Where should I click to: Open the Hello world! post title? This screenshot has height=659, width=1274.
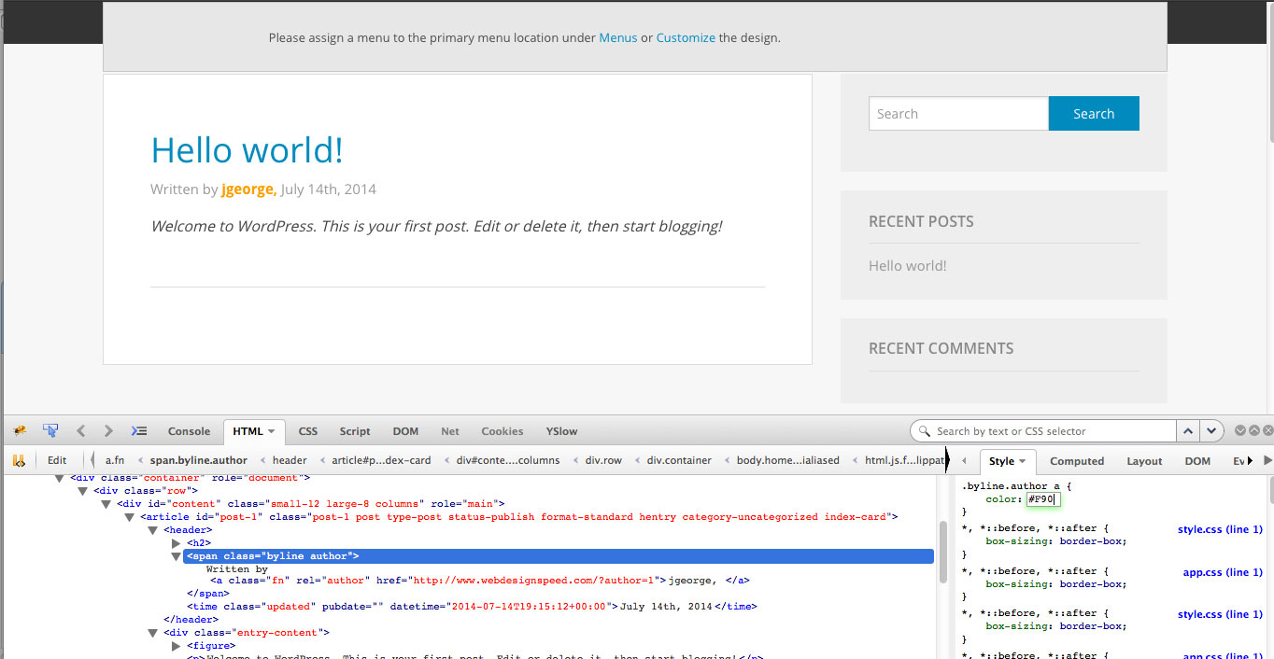point(247,150)
